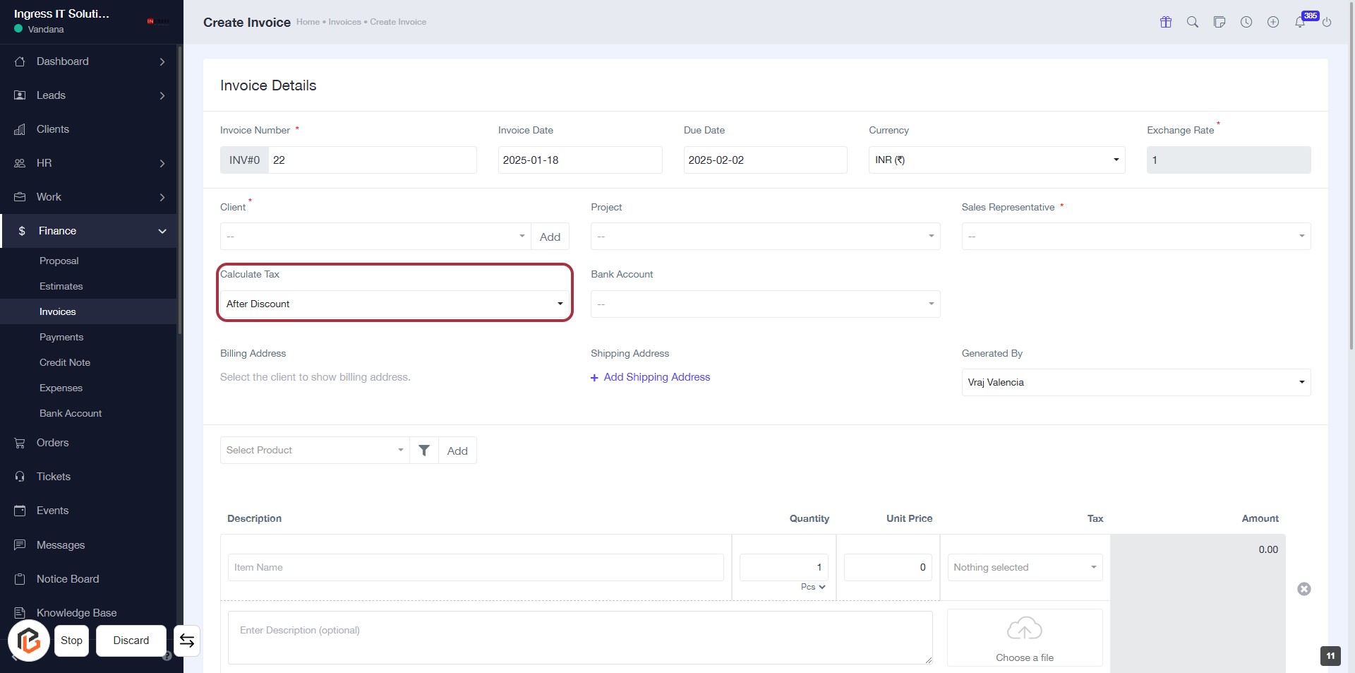The image size is (1355, 673).
Task: Click the power logout icon
Action: click(x=1327, y=22)
